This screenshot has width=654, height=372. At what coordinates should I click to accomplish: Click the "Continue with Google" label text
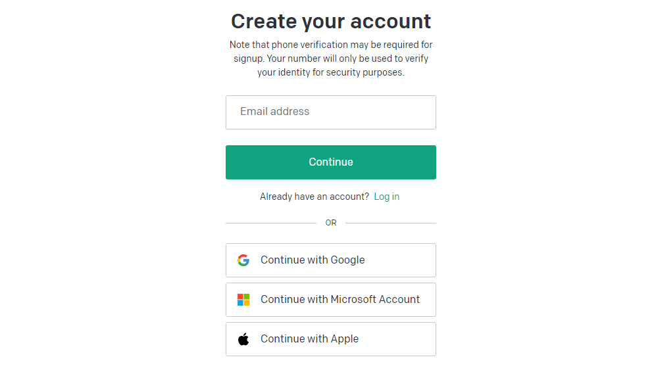(x=313, y=260)
